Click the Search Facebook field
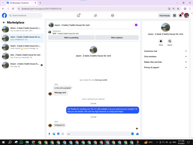This screenshot has width=193, height=145. [25, 15]
